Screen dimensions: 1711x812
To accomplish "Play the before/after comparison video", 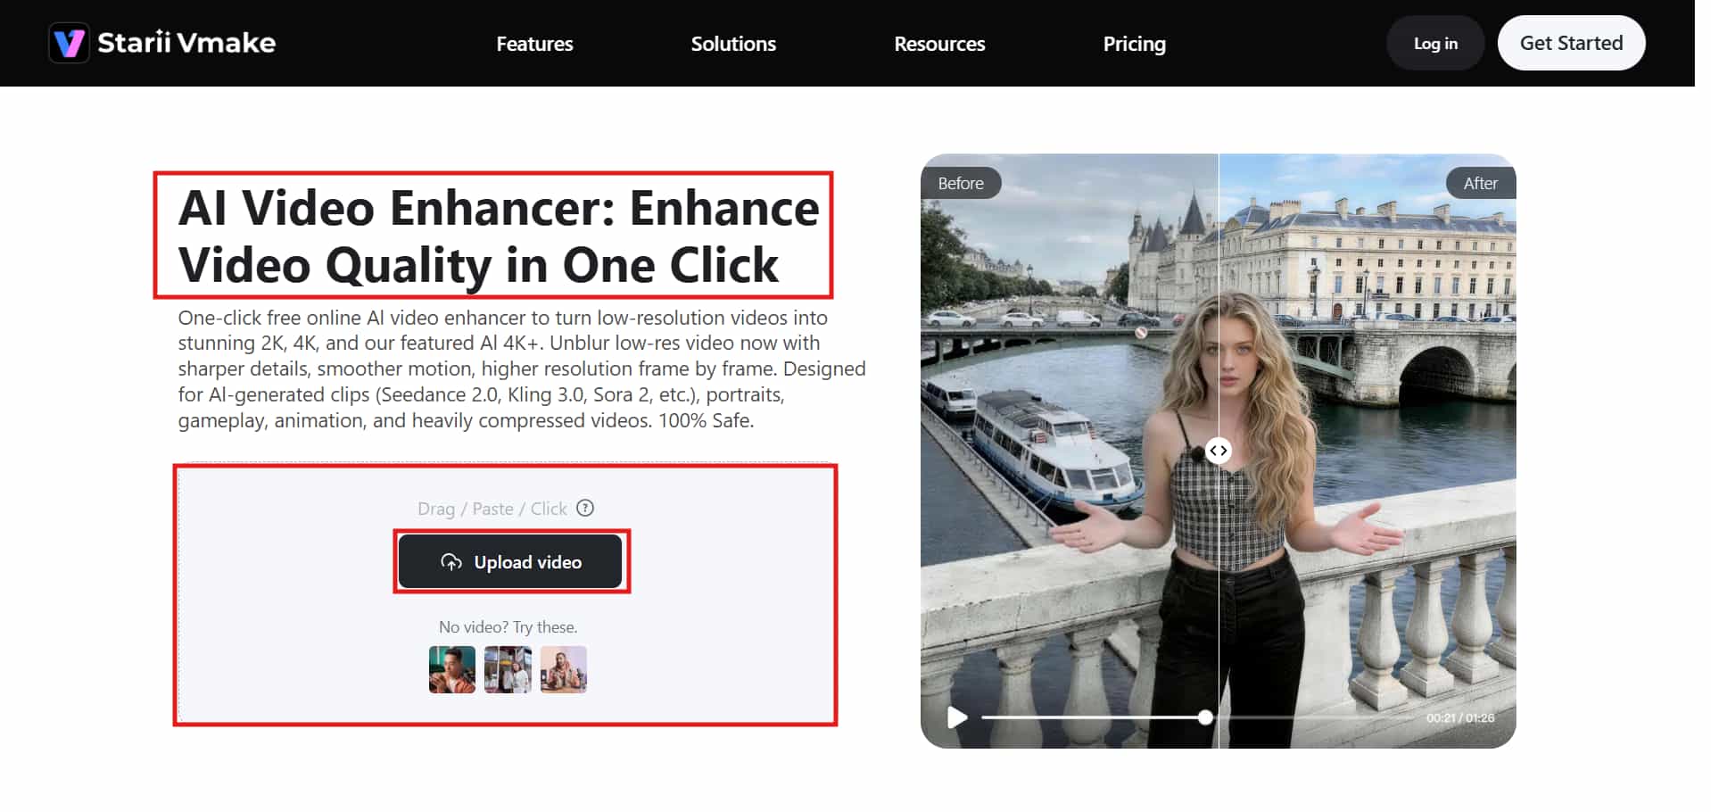I will (x=957, y=717).
